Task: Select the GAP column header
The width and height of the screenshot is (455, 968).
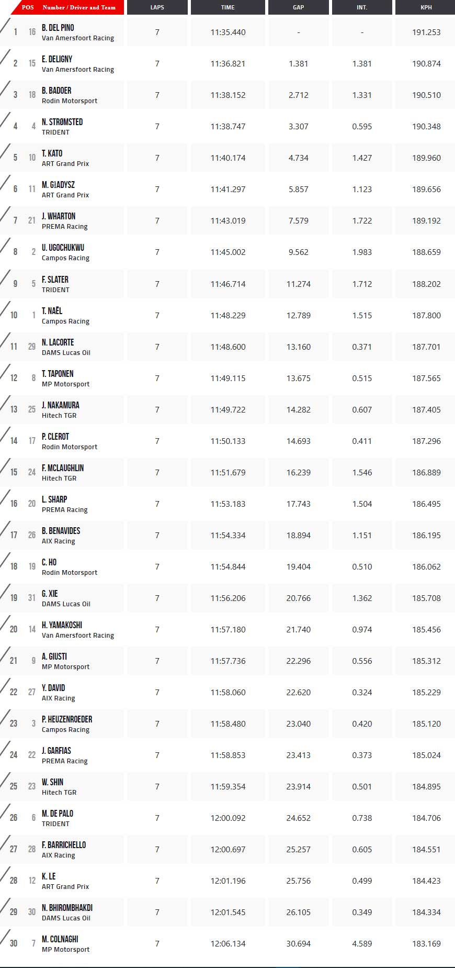Action: pyautogui.click(x=298, y=7)
